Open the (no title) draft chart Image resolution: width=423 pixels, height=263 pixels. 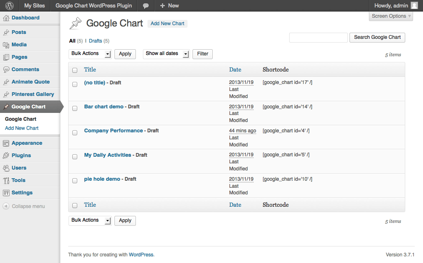(x=95, y=83)
